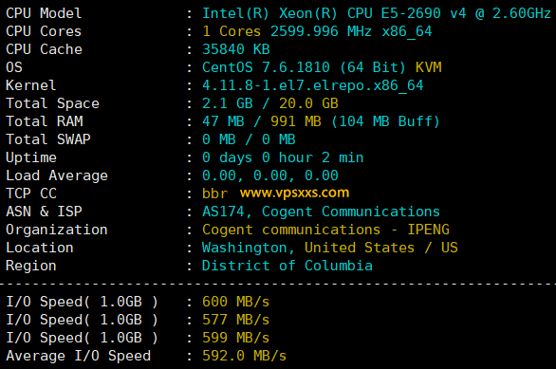Select the Uptime value '0 days 0 hour 2 min'

283,157
